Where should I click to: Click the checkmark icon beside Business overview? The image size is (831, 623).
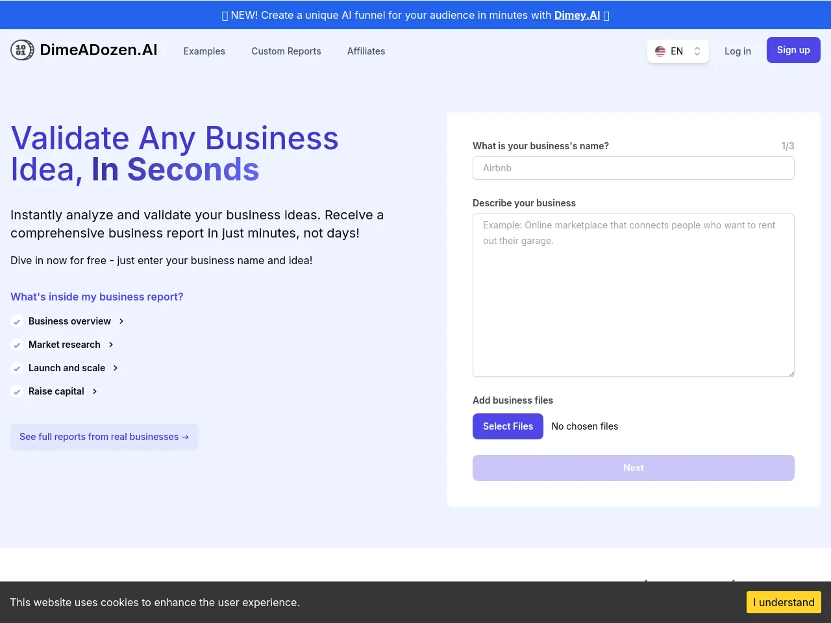coord(18,322)
